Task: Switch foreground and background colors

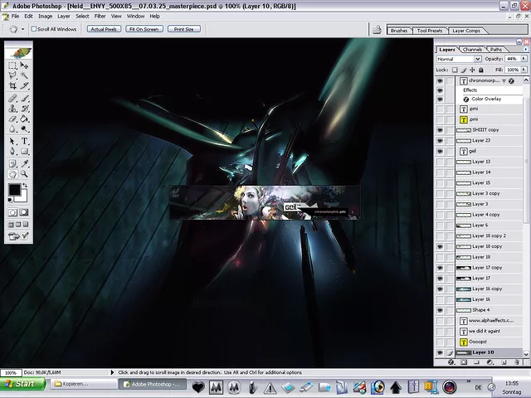Action: point(25,186)
